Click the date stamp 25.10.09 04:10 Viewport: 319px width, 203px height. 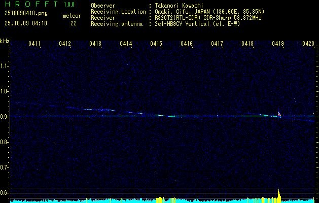pos(26,23)
